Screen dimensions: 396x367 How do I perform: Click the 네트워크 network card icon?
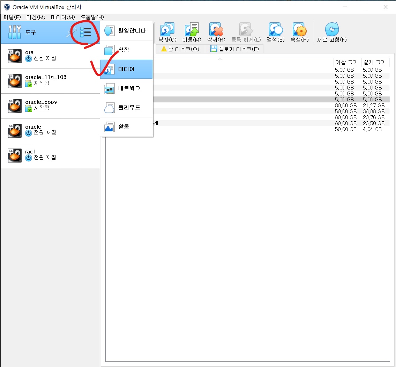coord(109,88)
